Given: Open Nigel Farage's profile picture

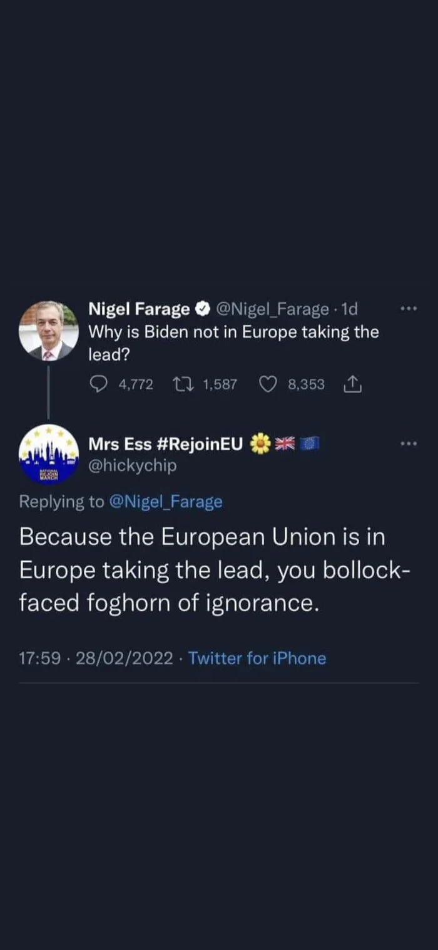Looking at the screenshot, I should [49, 331].
